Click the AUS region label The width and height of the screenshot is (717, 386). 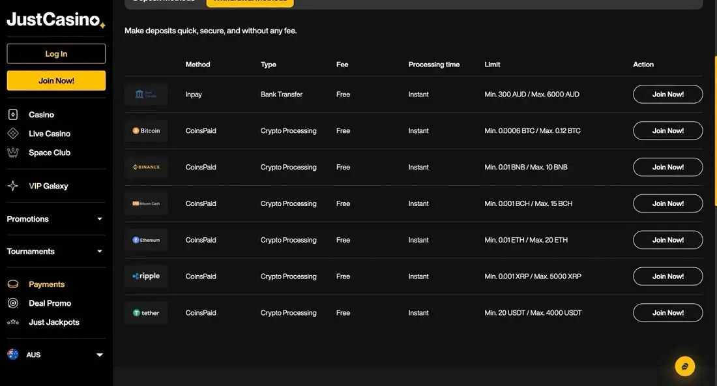tap(33, 355)
